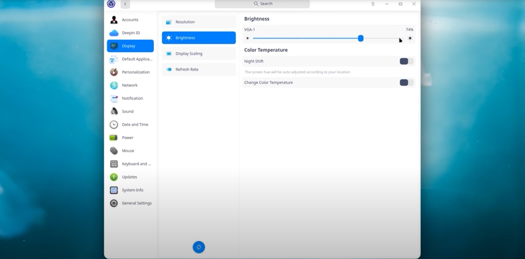
Task: Turn on Change Color Temperature
Action: click(406, 82)
